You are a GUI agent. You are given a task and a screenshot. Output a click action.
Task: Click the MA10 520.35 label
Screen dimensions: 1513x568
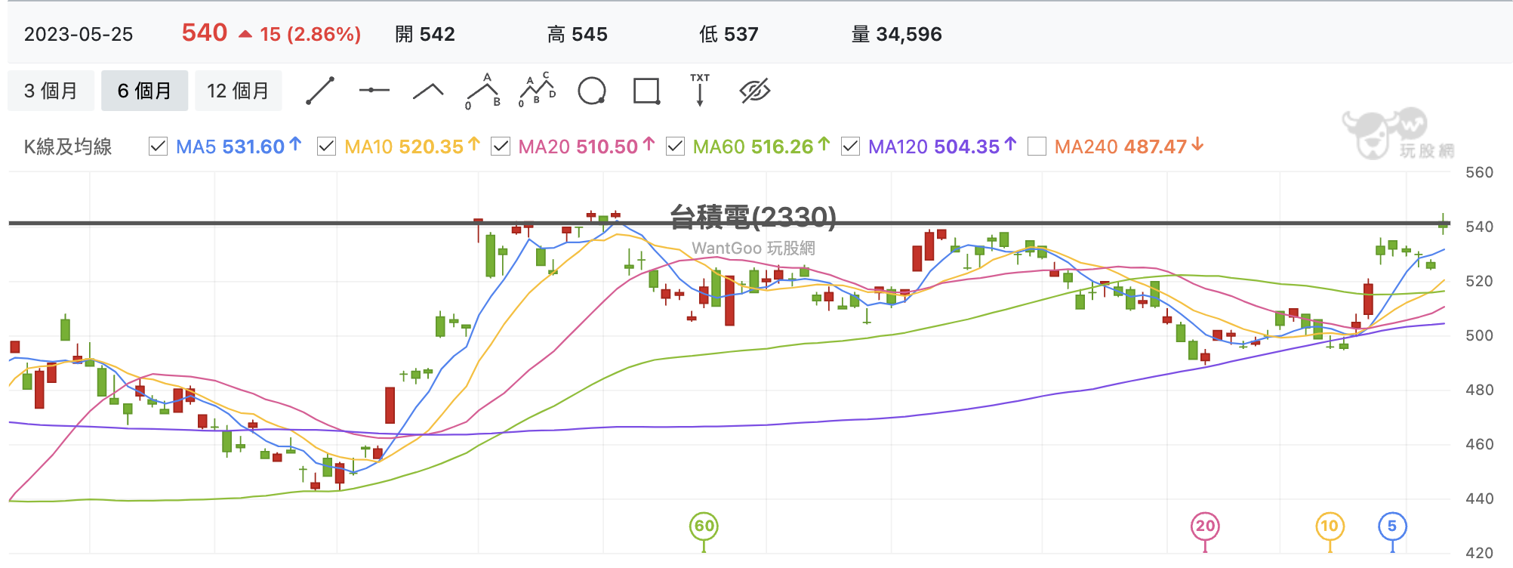[x=412, y=147]
